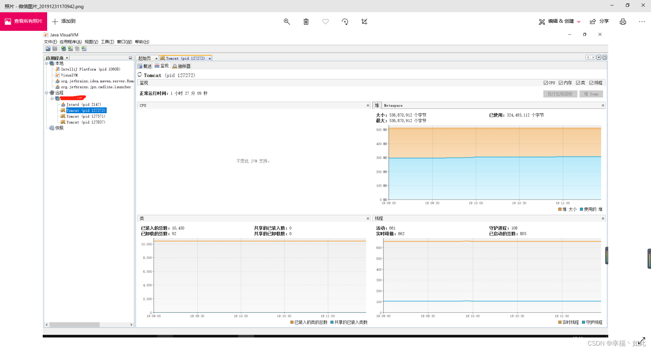This screenshot has width=651, height=350.
Task: Close the CPU chart panel
Action: (x=368, y=105)
